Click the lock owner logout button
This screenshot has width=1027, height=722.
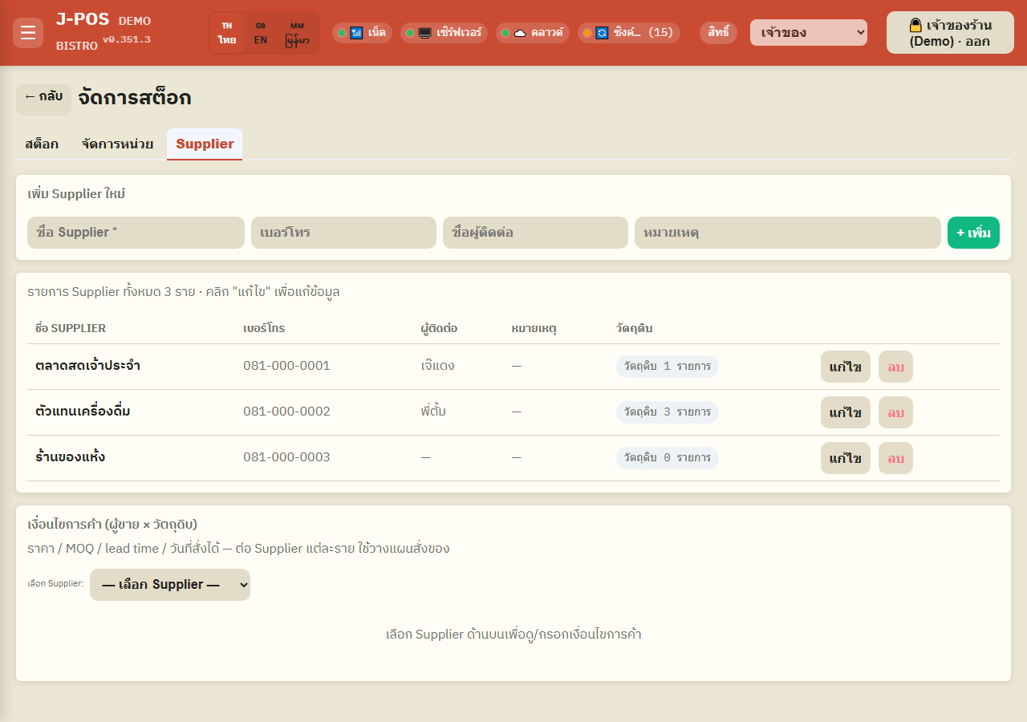click(950, 33)
